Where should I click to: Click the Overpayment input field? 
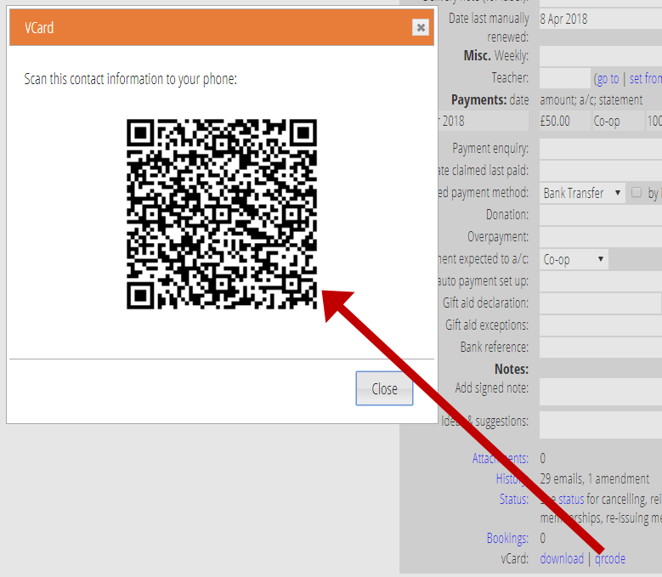[601, 237]
